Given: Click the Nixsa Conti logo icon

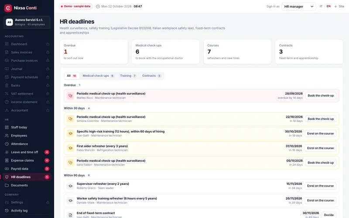Looking at the screenshot, I should click(8, 8).
